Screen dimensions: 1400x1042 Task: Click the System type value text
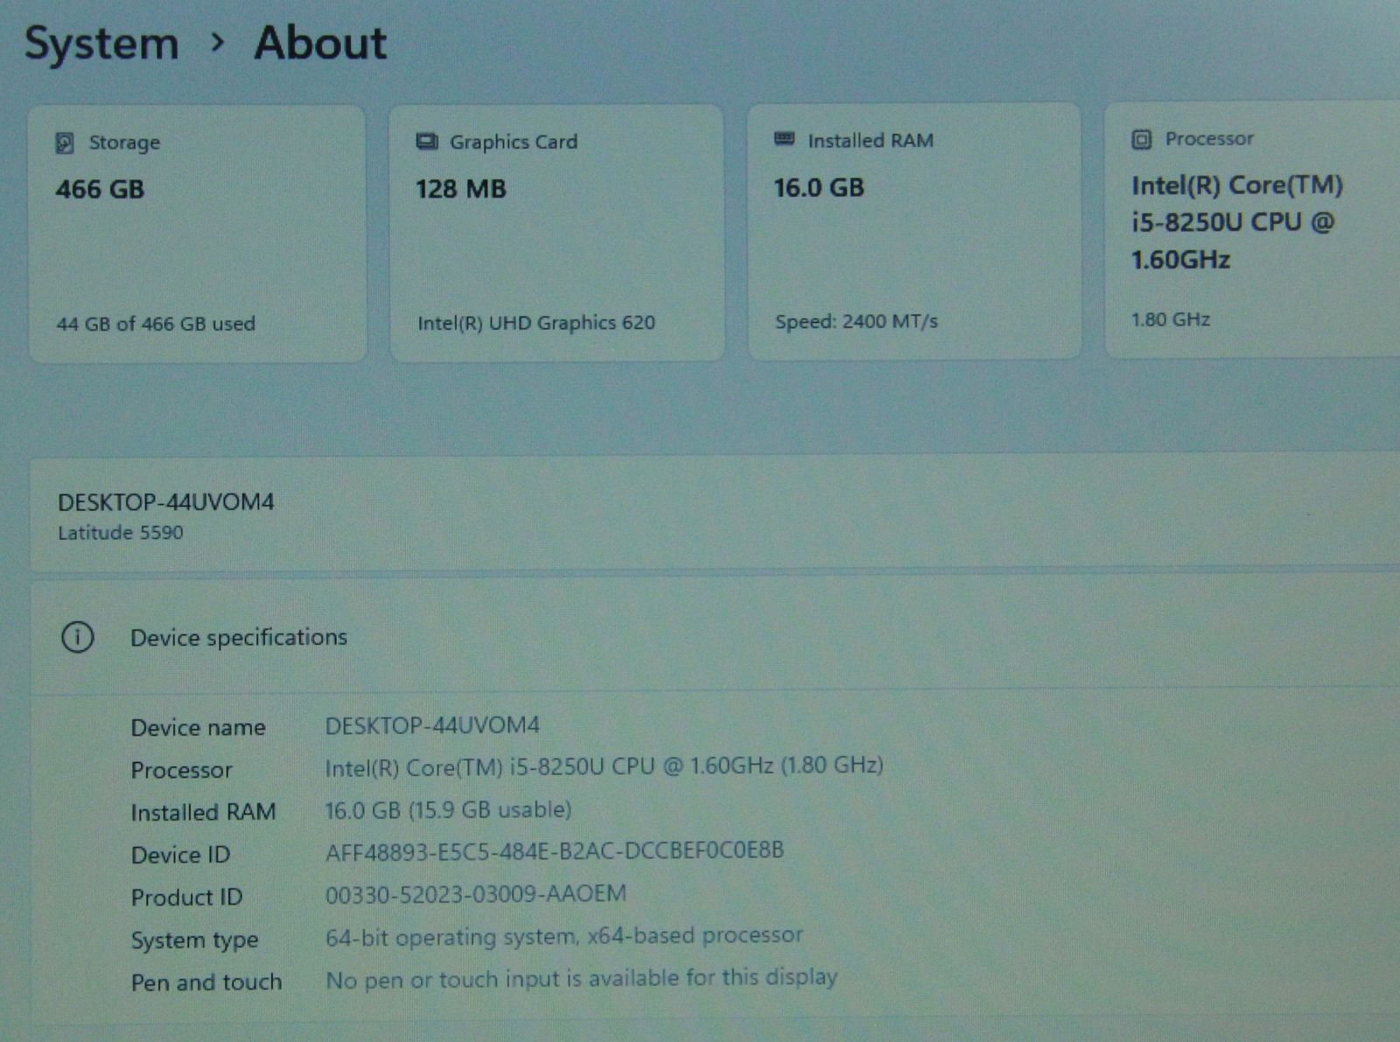[x=563, y=936]
